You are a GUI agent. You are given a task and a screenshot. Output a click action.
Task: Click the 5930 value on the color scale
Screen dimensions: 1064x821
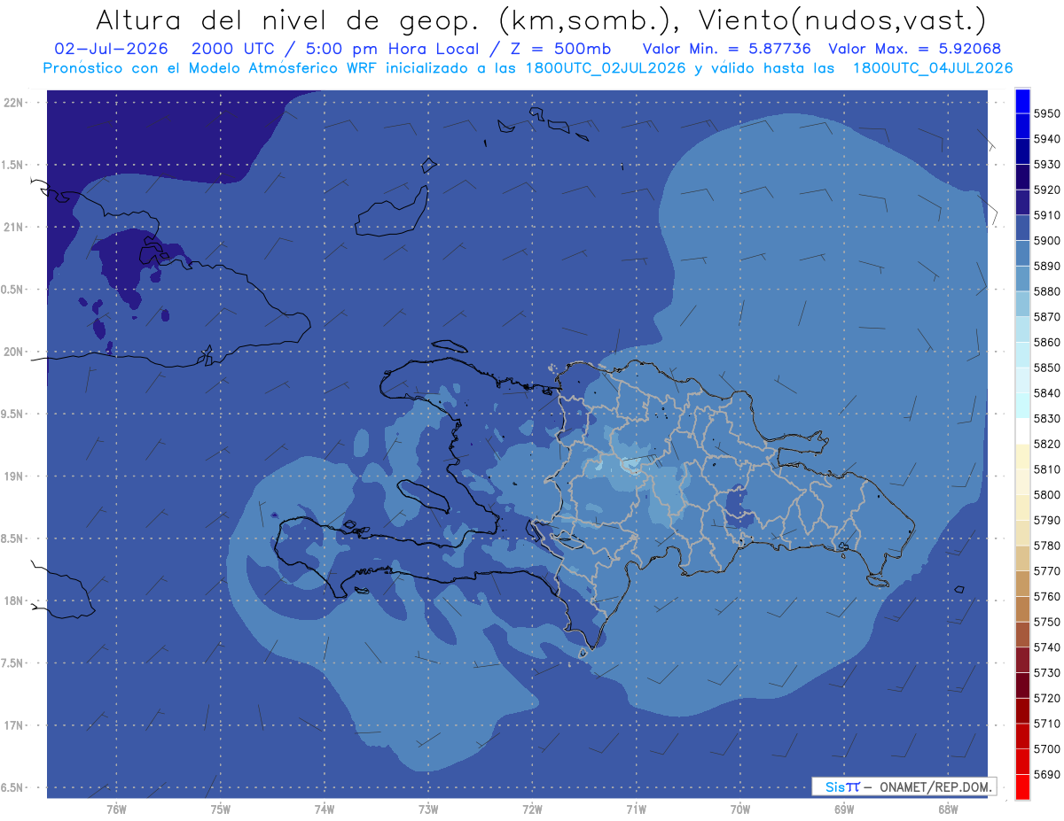pos(1045,164)
